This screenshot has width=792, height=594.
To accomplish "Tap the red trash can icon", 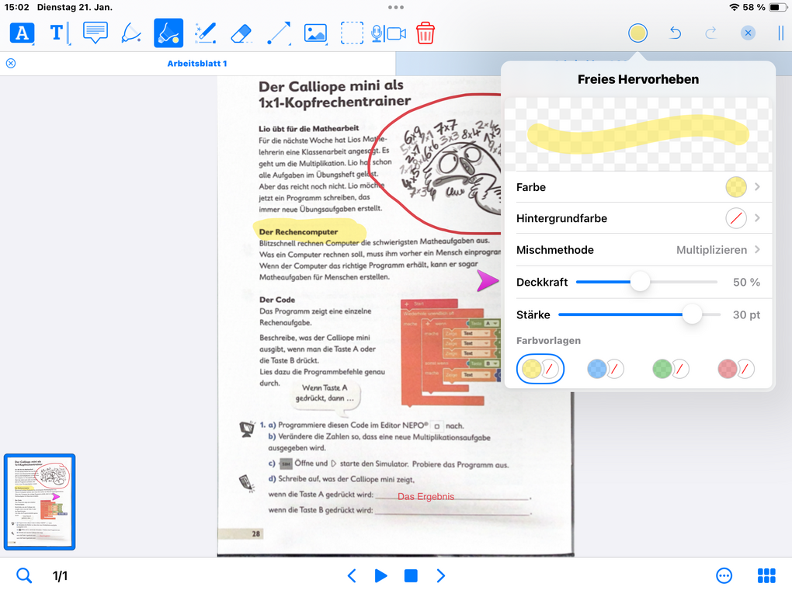I will point(426,33).
